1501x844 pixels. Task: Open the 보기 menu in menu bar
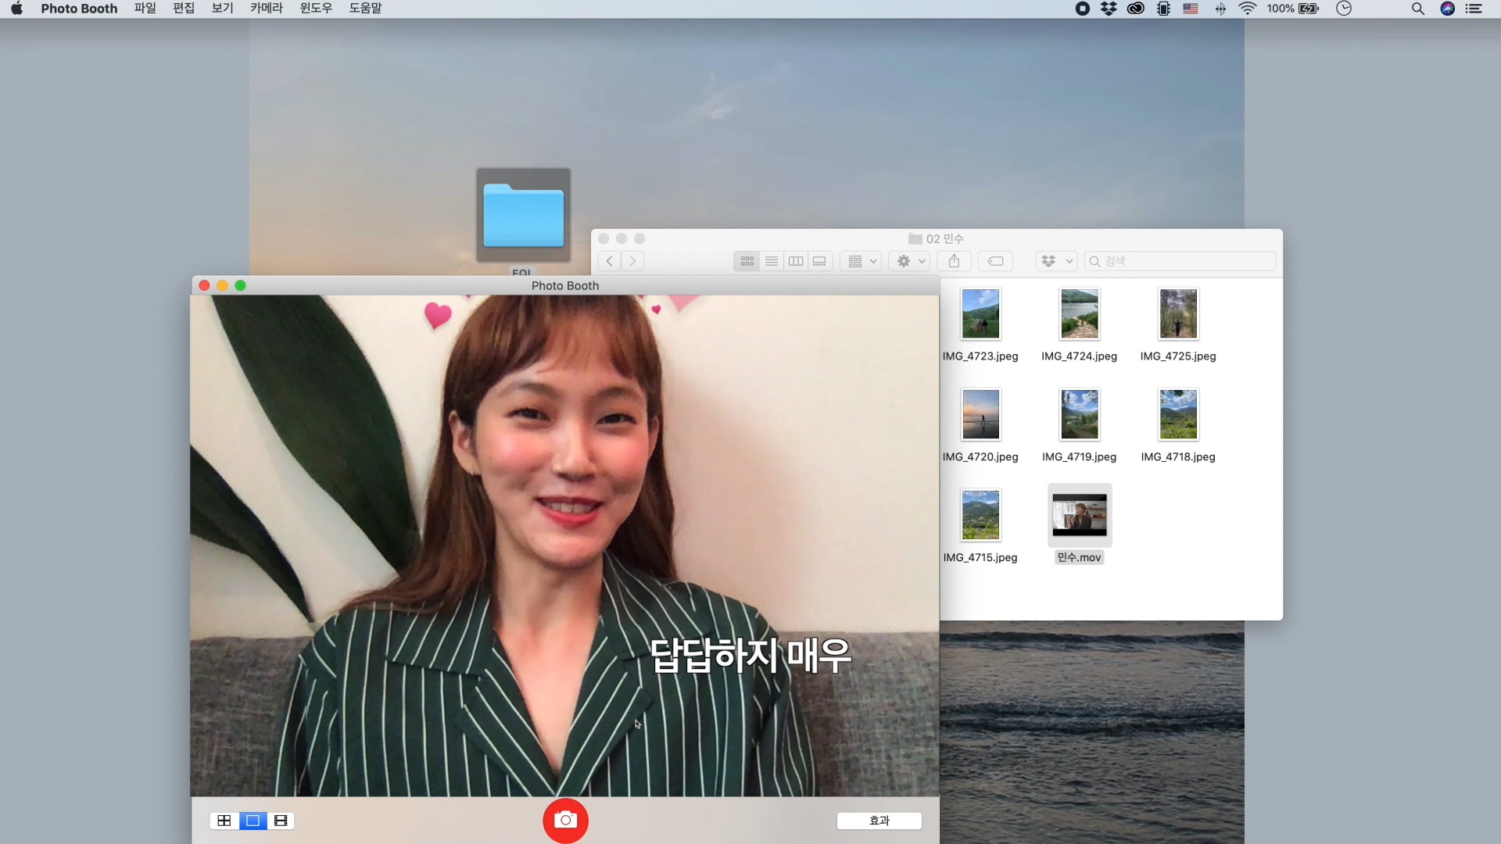222,9
